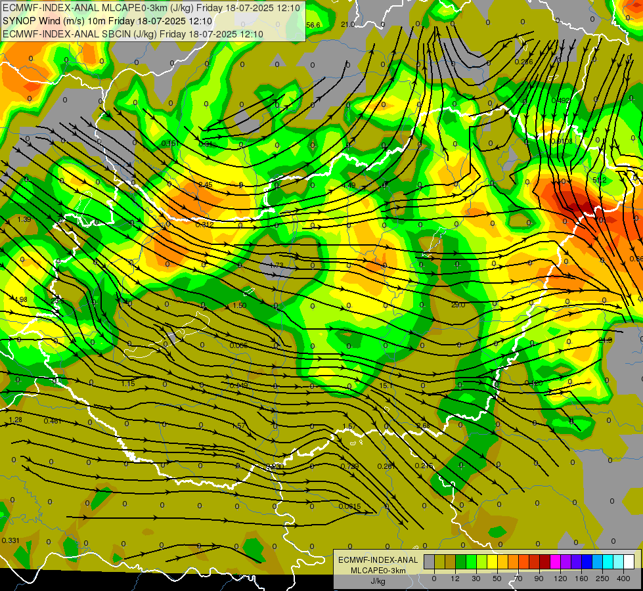Click the gray swatch in the legend
The height and width of the screenshot is (591, 643).
point(430,561)
